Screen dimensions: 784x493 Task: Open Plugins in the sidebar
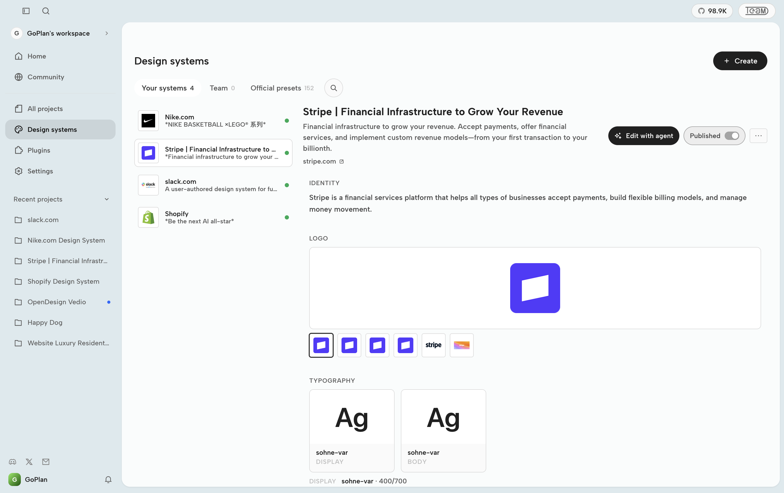click(x=60, y=150)
